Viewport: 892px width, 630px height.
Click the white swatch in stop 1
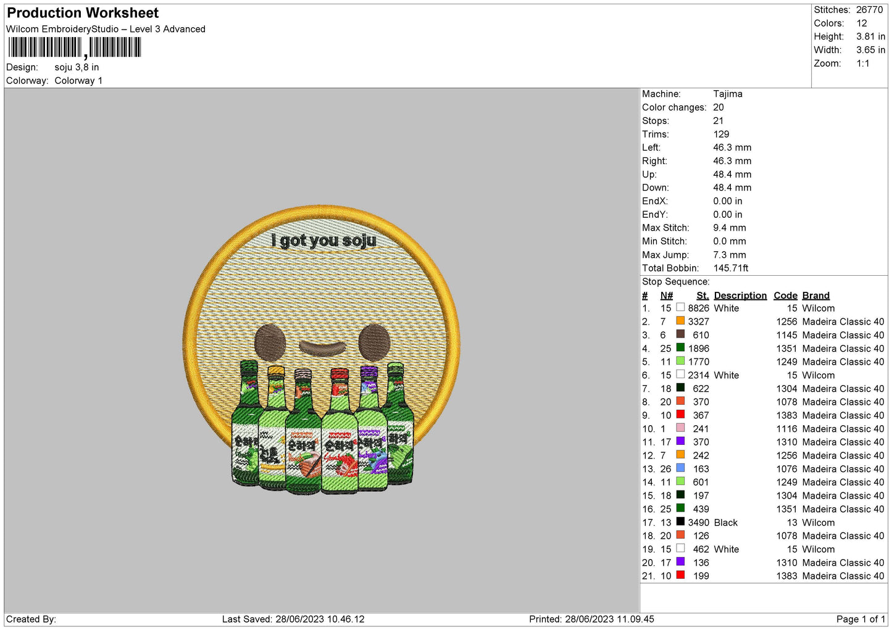pos(680,307)
